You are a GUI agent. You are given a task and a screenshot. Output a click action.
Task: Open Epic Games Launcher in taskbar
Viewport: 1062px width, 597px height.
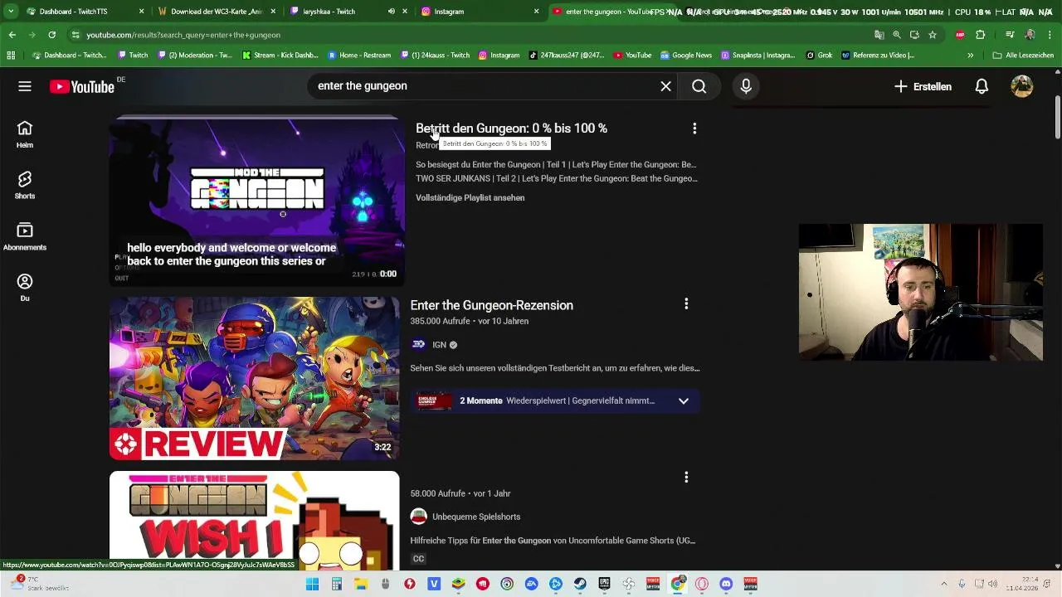point(604,584)
